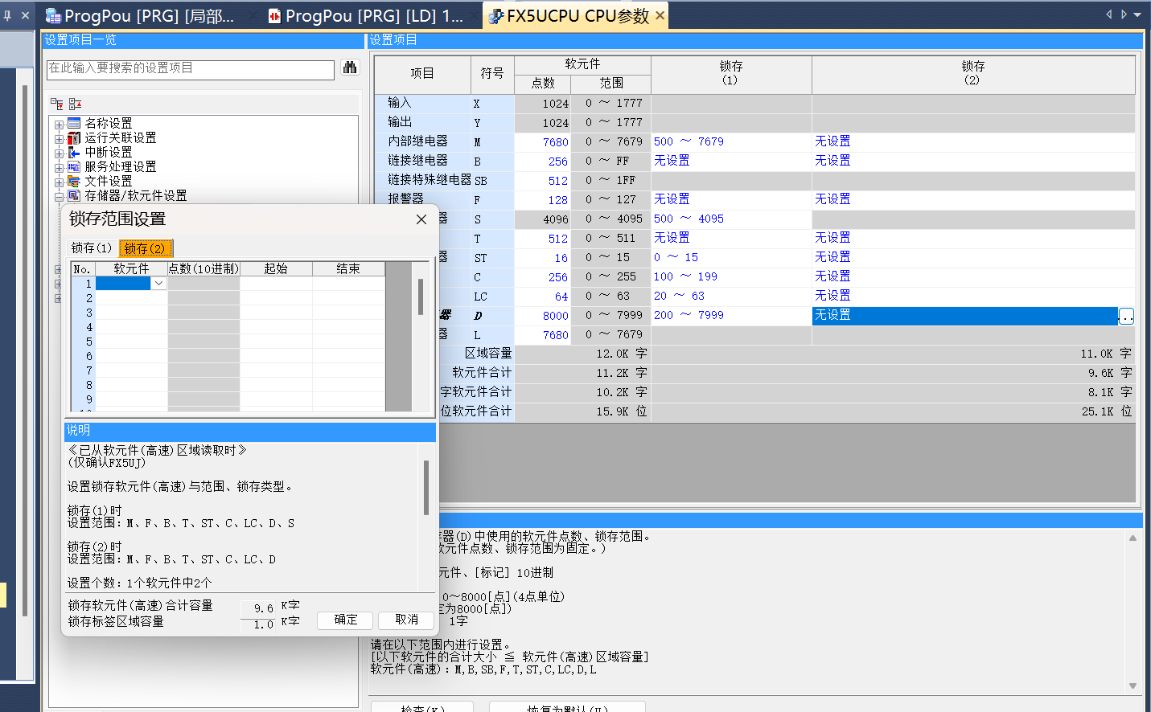
Task: Click the pin icon on left panel
Action: [x=7, y=15]
